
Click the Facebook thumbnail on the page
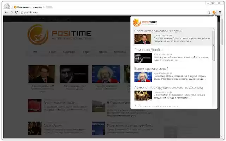click(x=98, y=128)
